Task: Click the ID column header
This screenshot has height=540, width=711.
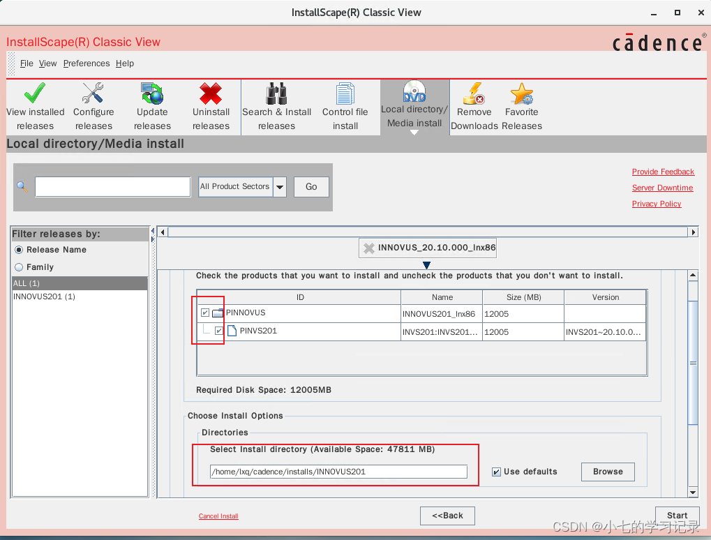Action: (299, 297)
